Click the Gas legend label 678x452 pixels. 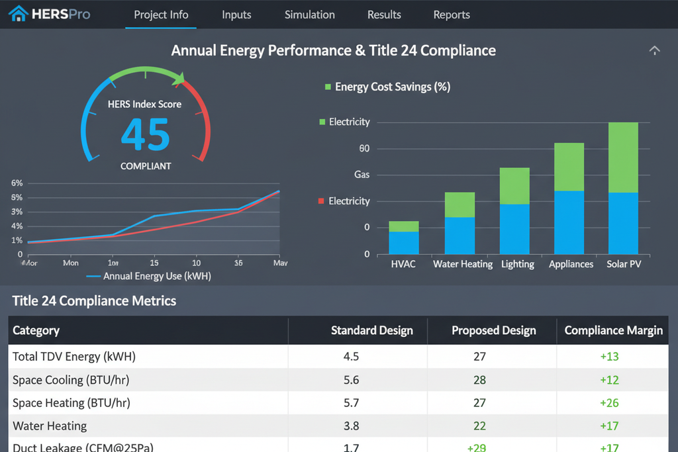(x=362, y=175)
